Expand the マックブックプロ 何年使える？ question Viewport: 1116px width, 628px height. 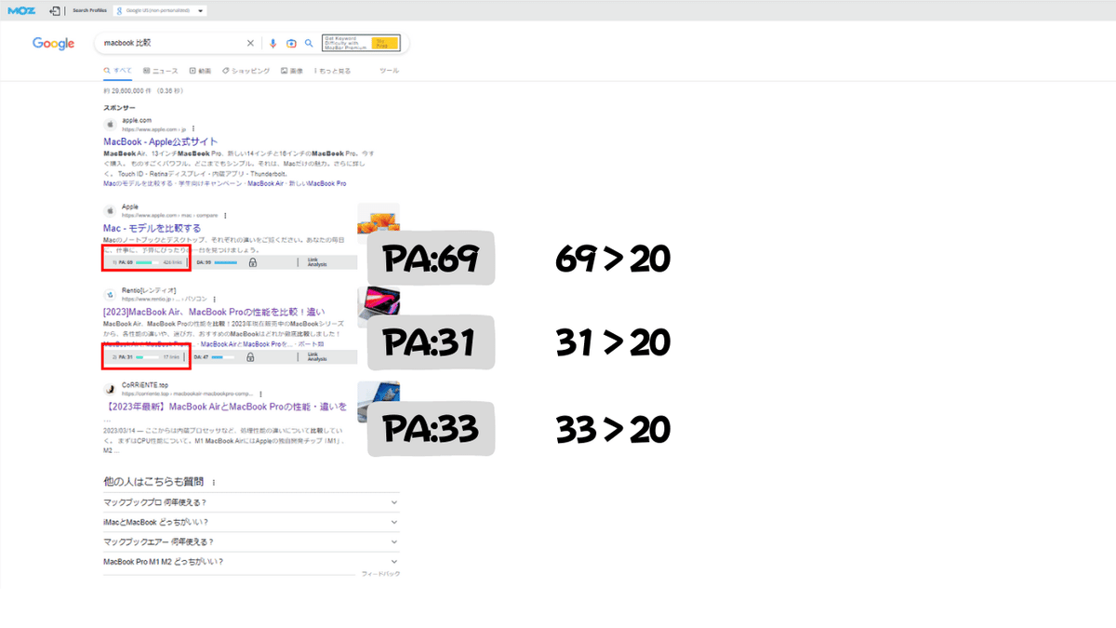(x=251, y=502)
